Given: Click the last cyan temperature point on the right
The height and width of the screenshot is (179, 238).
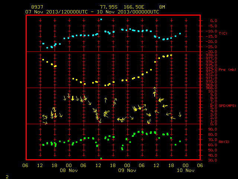Looking at the screenshot, I should click(x=180, y=34).
